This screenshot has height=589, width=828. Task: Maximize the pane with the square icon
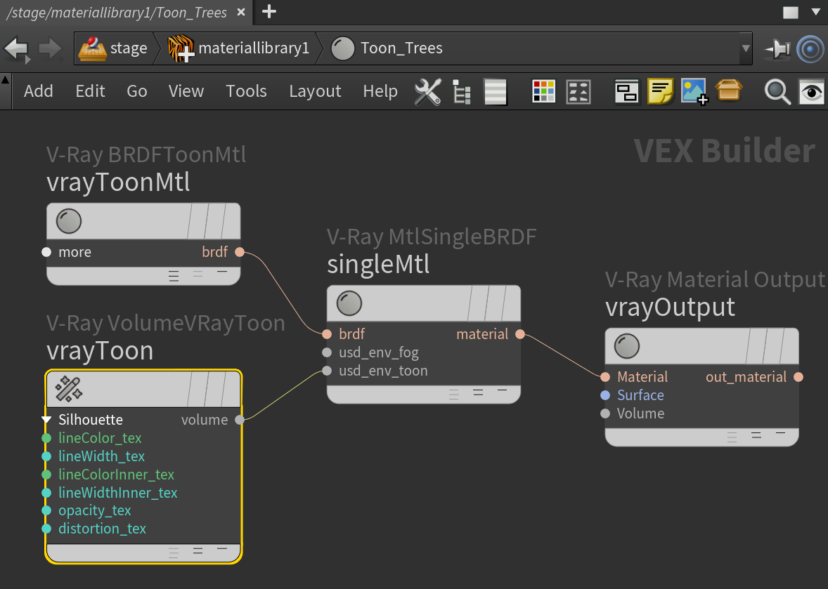pos(791,12)
